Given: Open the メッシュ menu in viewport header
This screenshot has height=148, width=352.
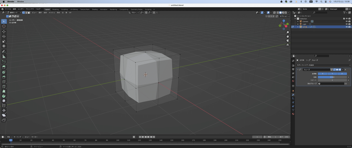Looking at the screenshot, I should click(52, 13).
